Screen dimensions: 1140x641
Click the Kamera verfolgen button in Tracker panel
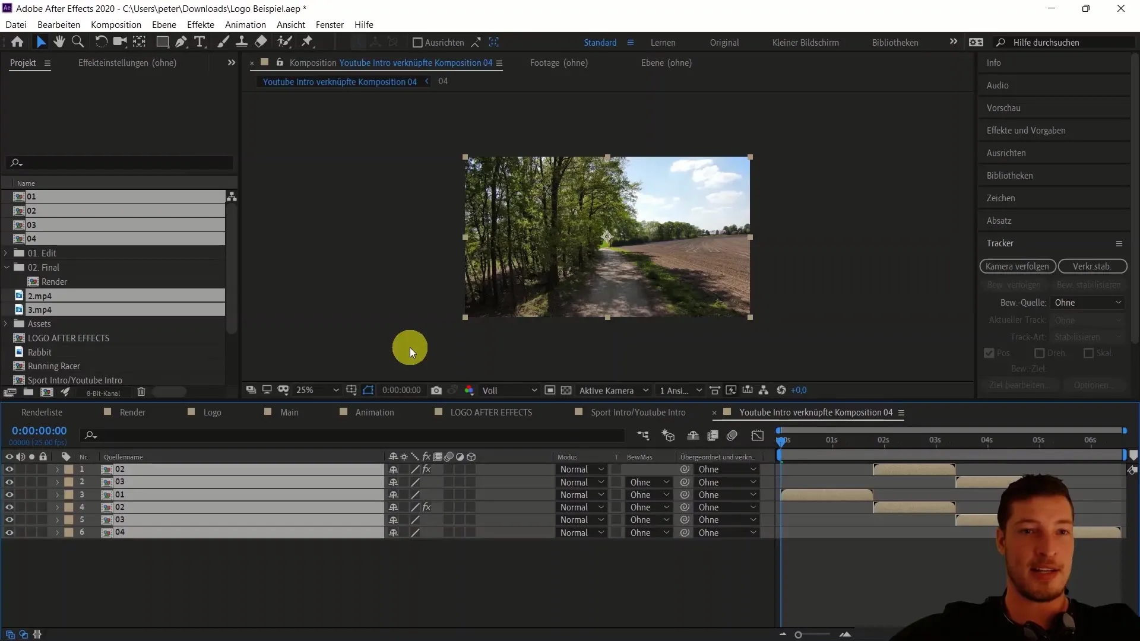tap(1016, 266)
